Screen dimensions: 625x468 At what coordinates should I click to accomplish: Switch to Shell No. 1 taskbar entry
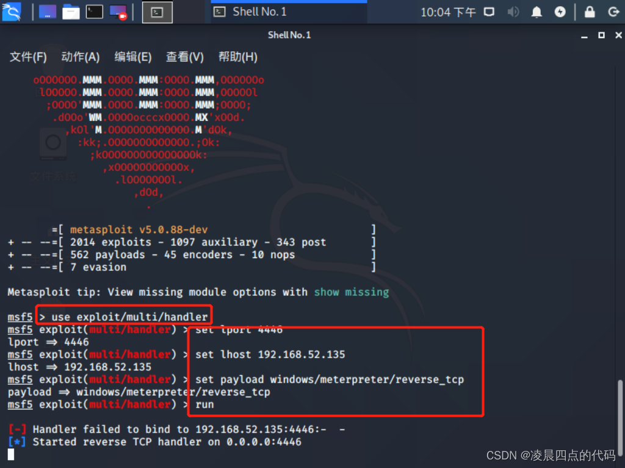pos(289,12)
